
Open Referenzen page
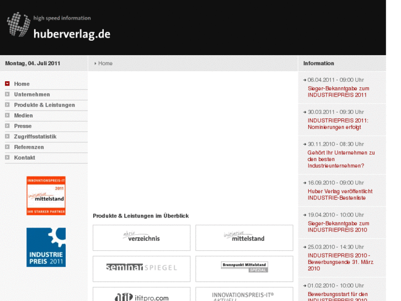(29, 147)
